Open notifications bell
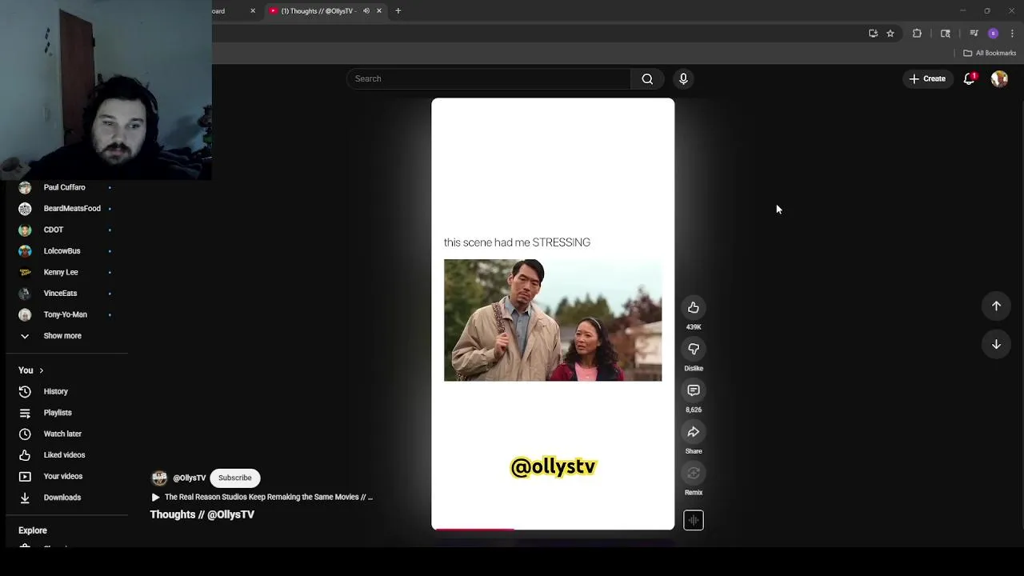The image size is (1024, 576). click(x=970, y=78)
